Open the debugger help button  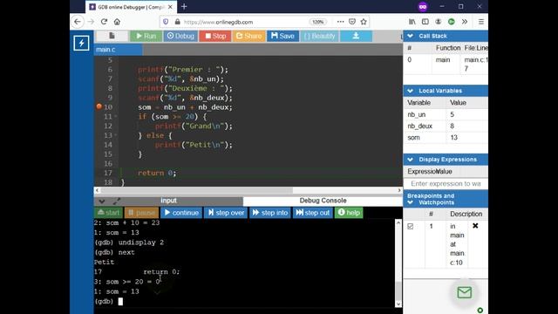pos(349,213)
